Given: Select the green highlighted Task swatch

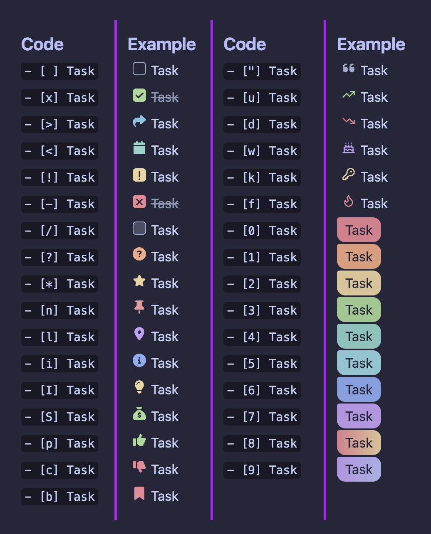Looking at the screenshot, I should (359, 310).
